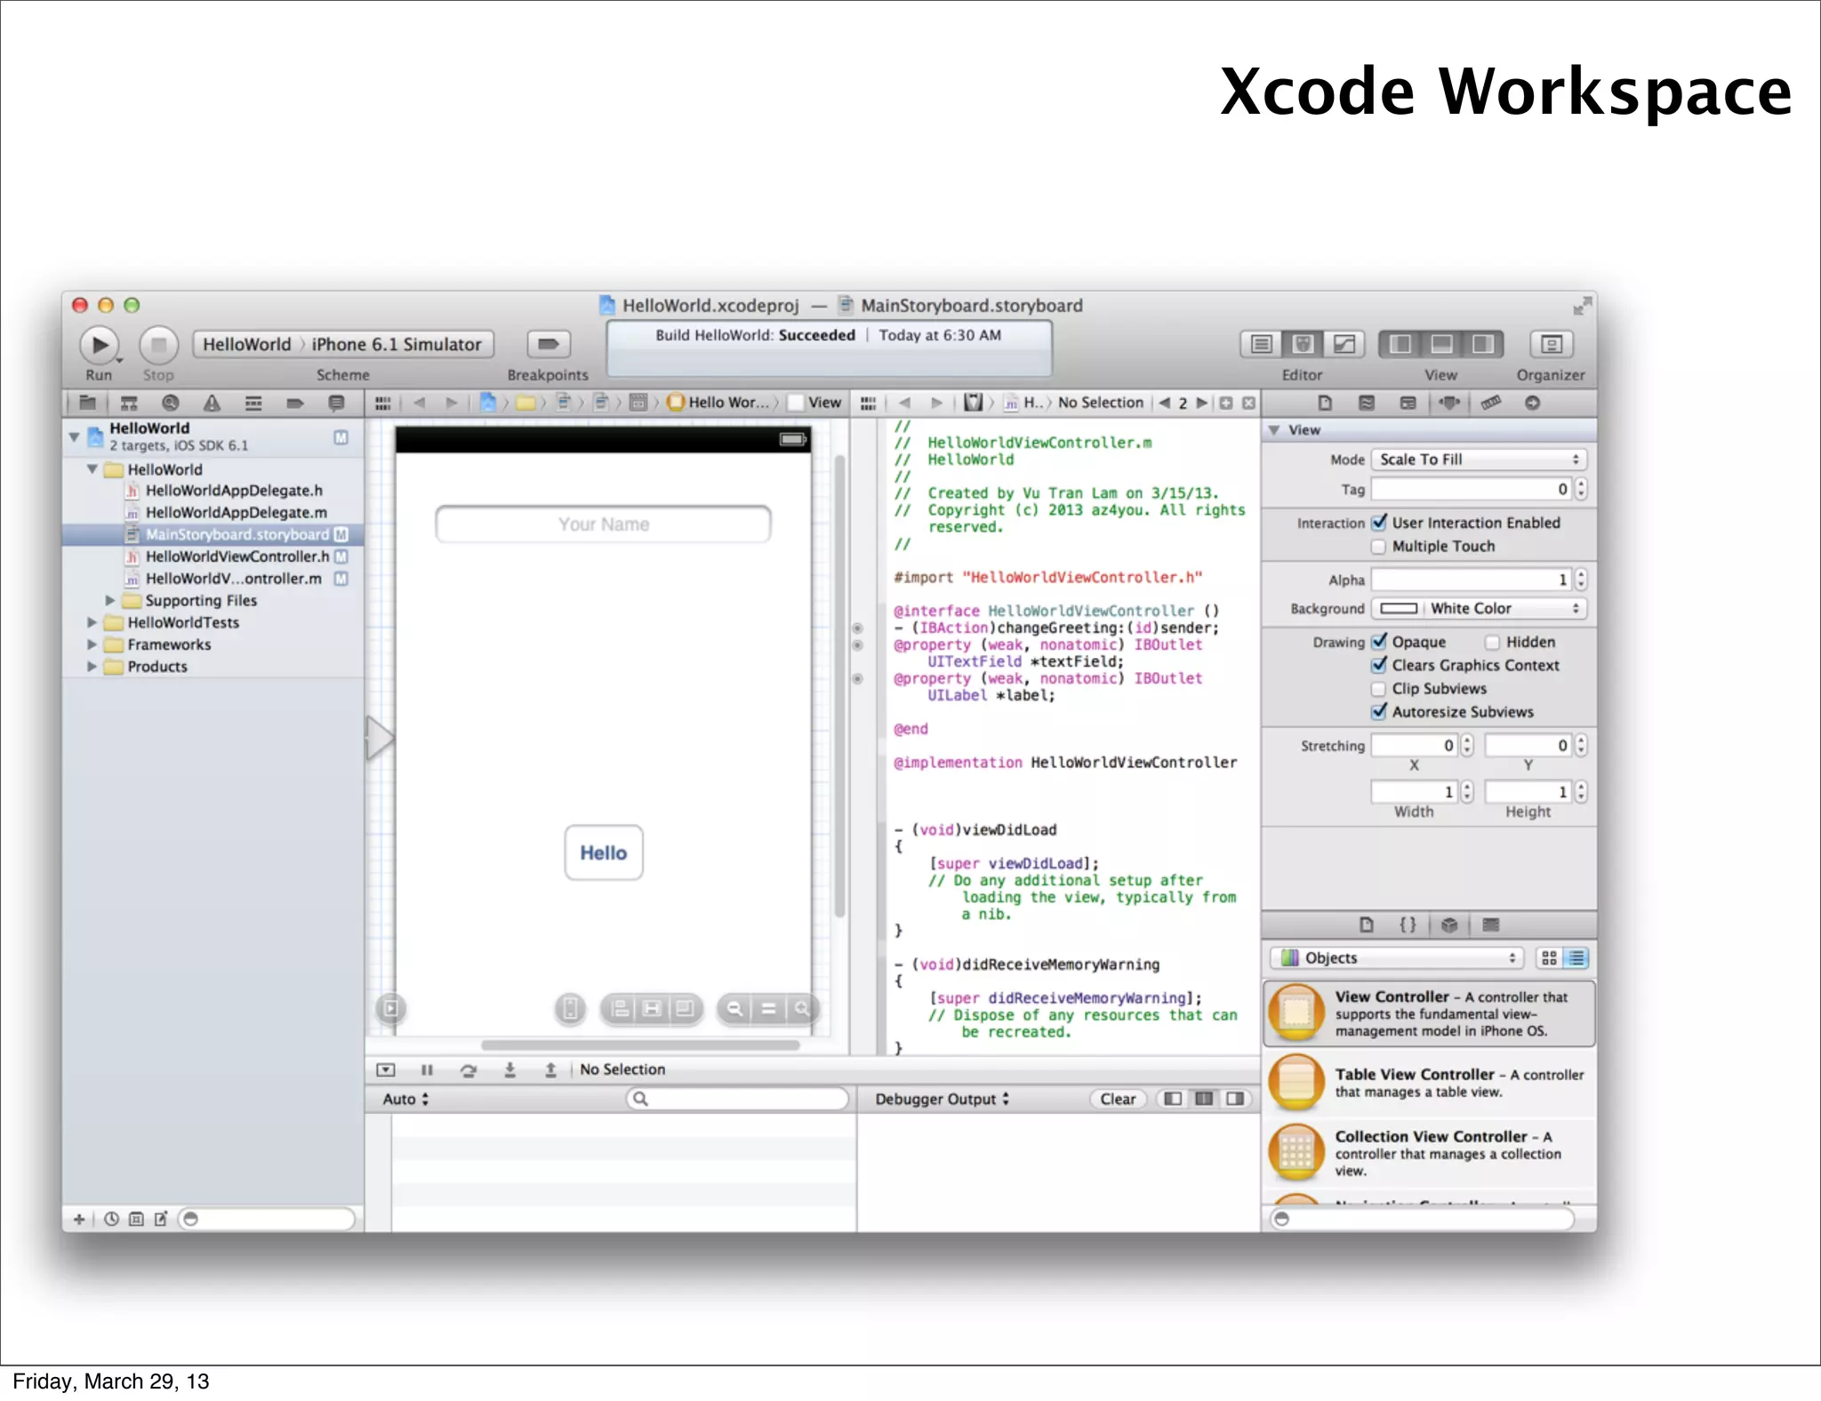The height and width of the screenshot is (1401, 1821).
Task: Open the scheme selector HelloWorld
Action: coord(246,344)
